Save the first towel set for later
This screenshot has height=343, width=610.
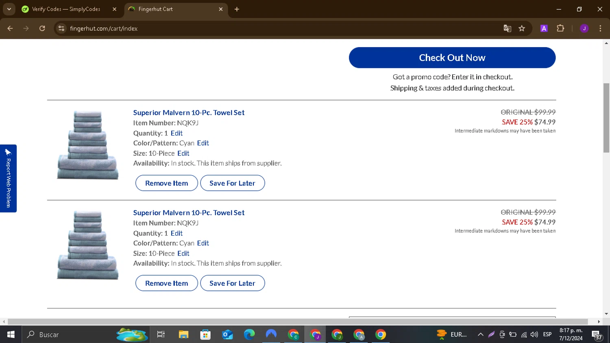pyautogui.click(x=232, y=183)
